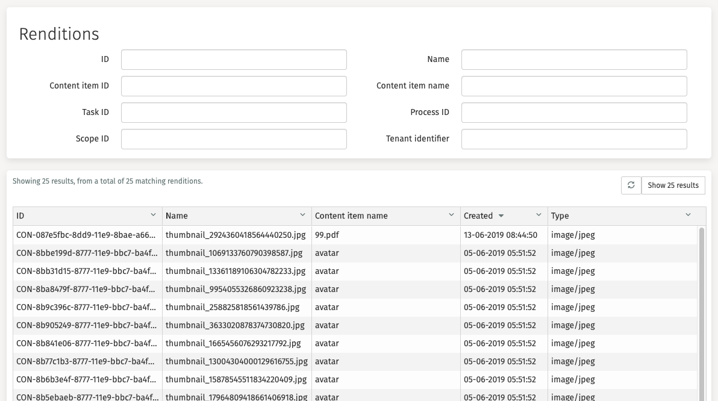Image resolution: width=718 pixels, height=401 pixels.
Task: Open the Type column menu chevron
Action: click(x=688, y=216)
